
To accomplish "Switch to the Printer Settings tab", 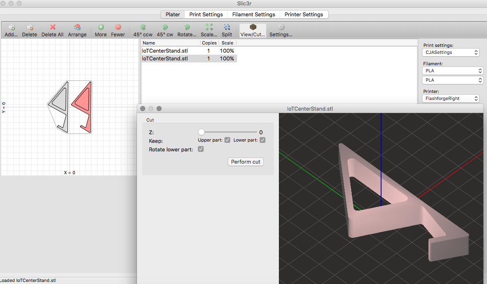I will point(304,15).
